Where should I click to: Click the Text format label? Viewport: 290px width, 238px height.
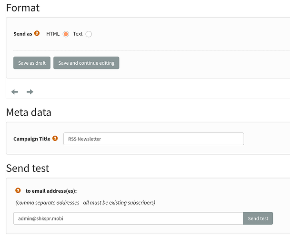tap(78, 34)
